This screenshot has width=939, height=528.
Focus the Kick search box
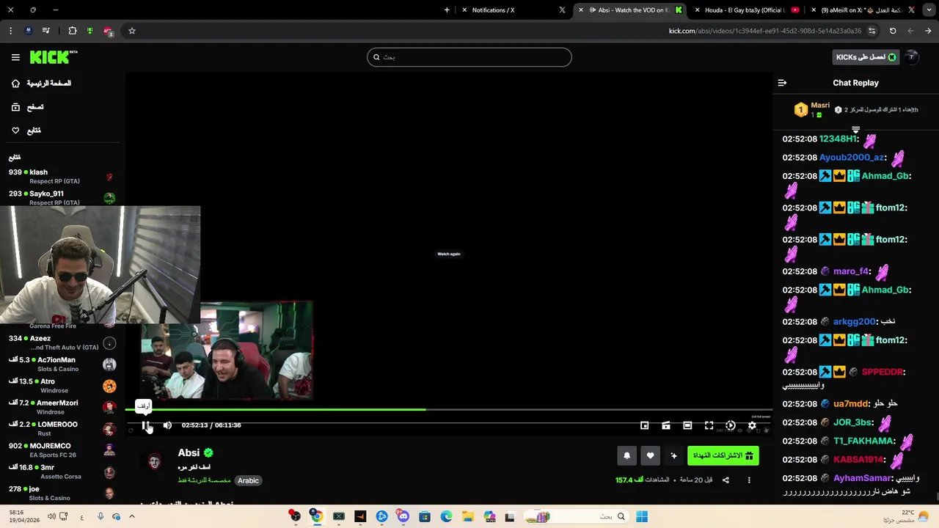point(469,57)
